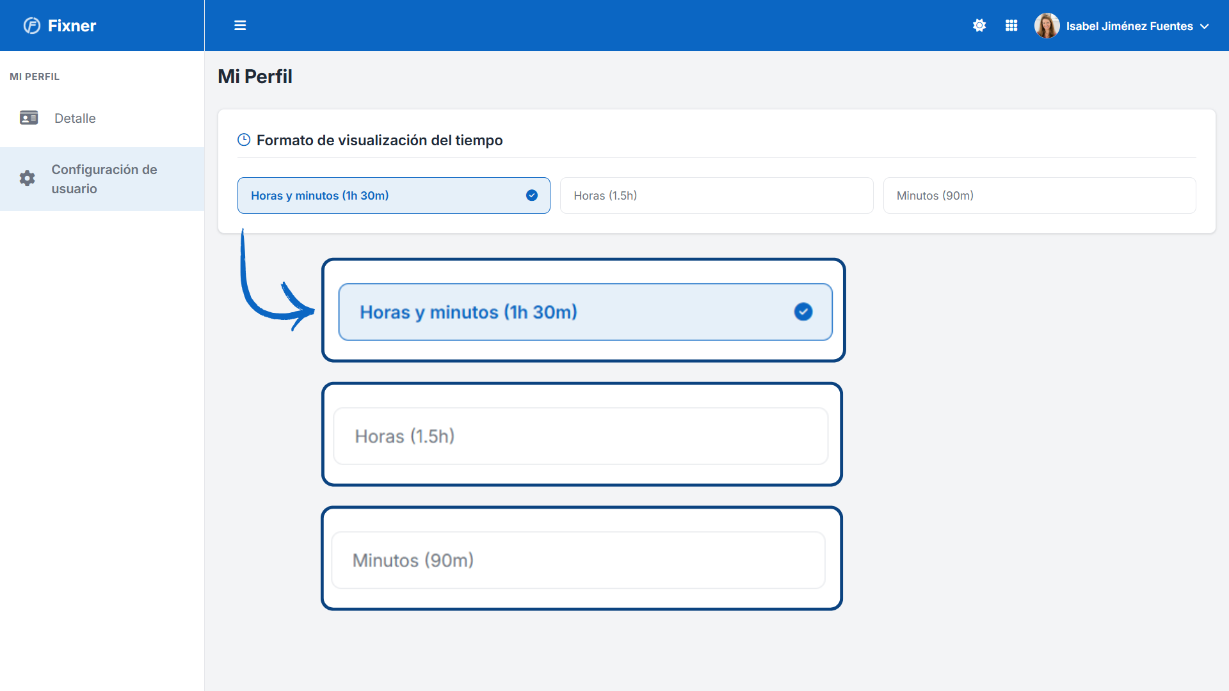Viewport: 1229px width, 691px height.
Task: Expand the user dropdown chevron
Action: 1205,26
